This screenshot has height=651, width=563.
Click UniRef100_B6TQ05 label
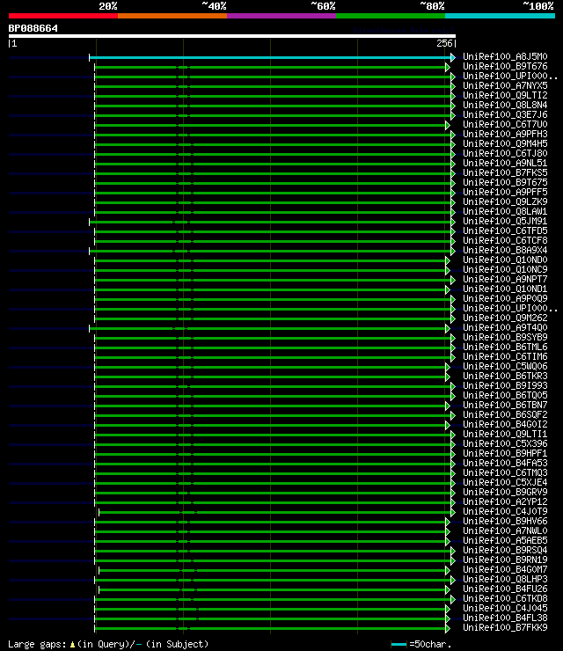505,396
